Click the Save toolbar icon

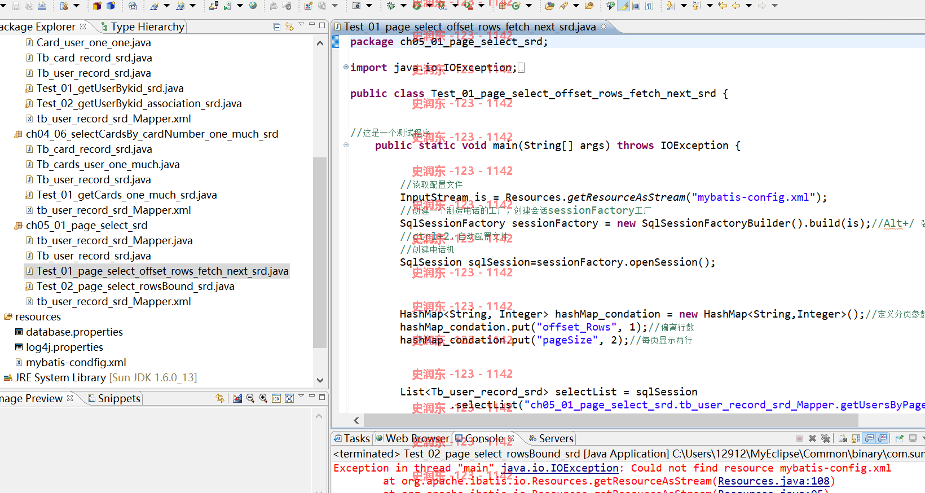[x=15, y=6]
